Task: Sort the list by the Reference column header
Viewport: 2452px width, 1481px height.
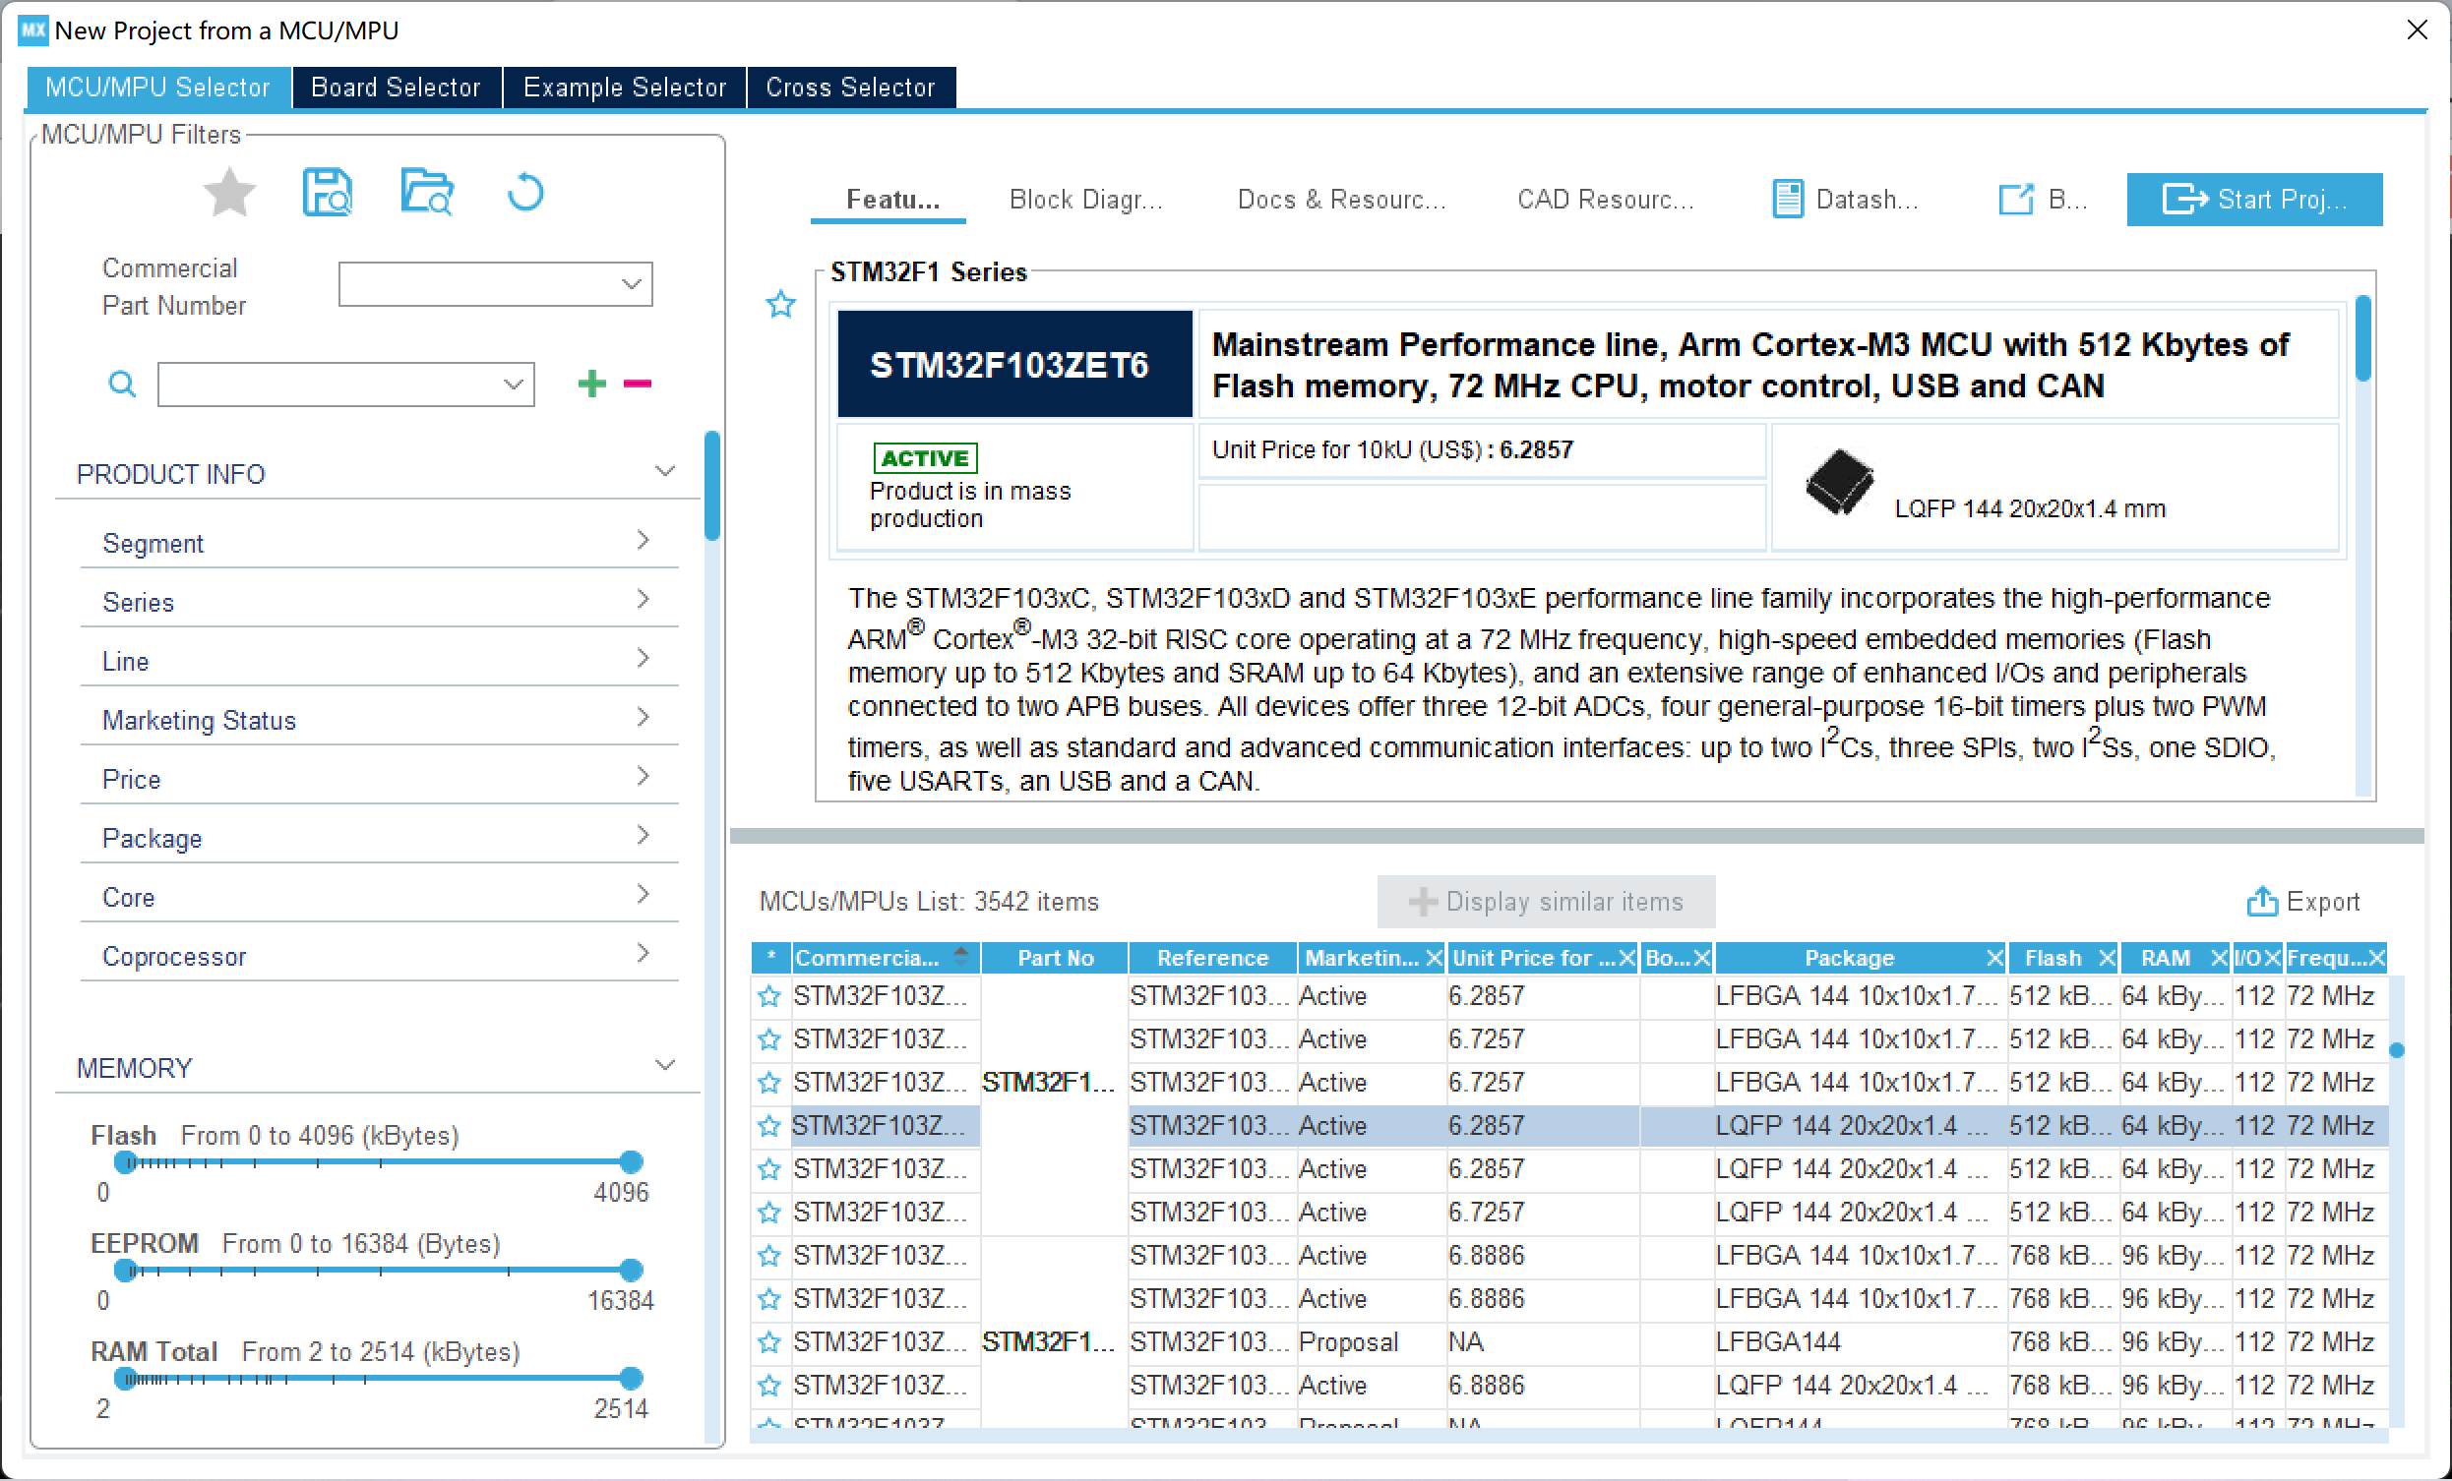Action: pos(1212,958)
